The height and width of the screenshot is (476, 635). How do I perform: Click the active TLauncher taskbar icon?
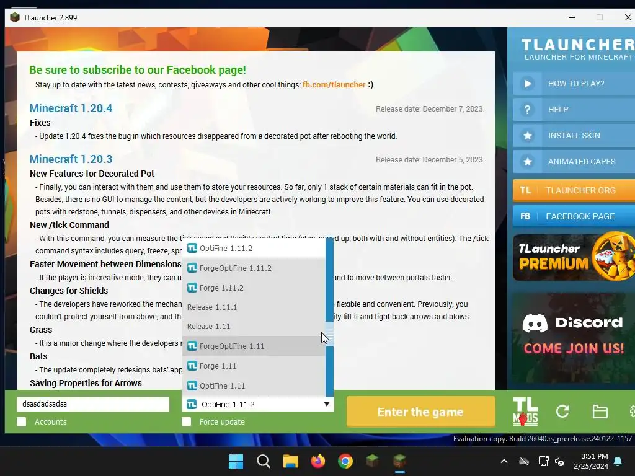(x=400, y=461)
